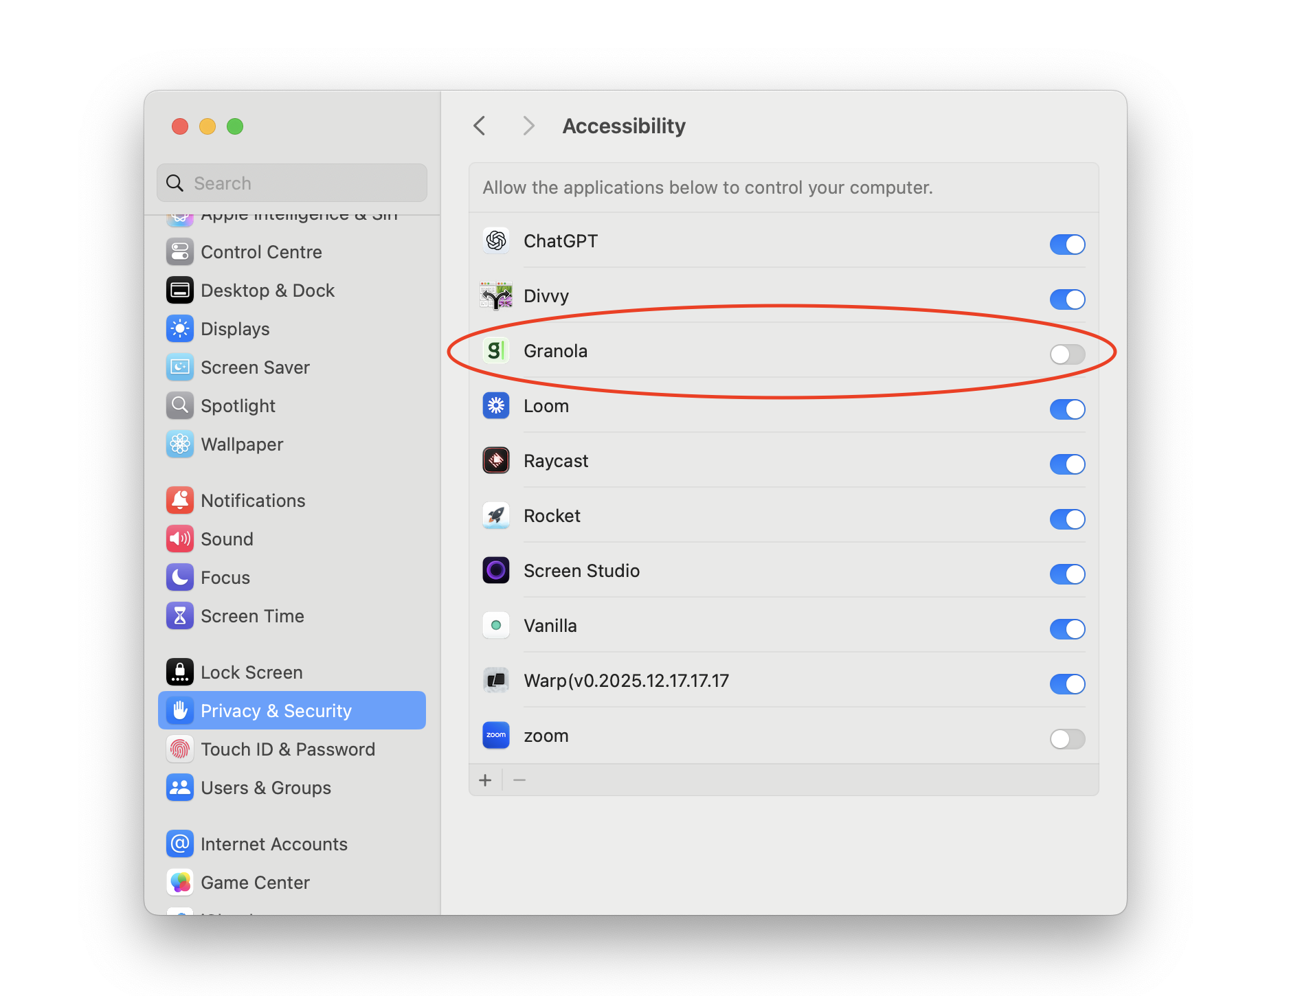Open Control Centre settings from sidebar

(x=261, y=251)
